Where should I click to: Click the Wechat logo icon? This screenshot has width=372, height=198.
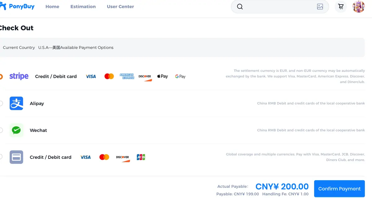pos(16,130)
